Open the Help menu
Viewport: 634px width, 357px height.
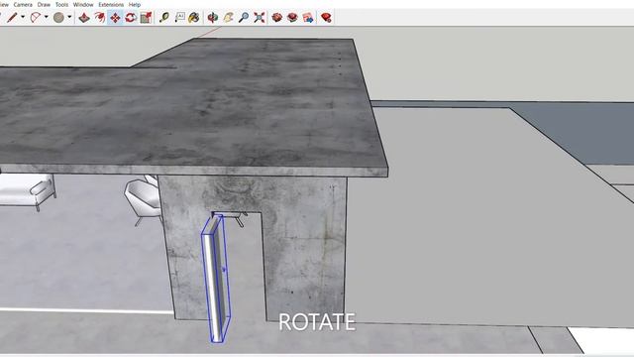[x=135, y=4]
